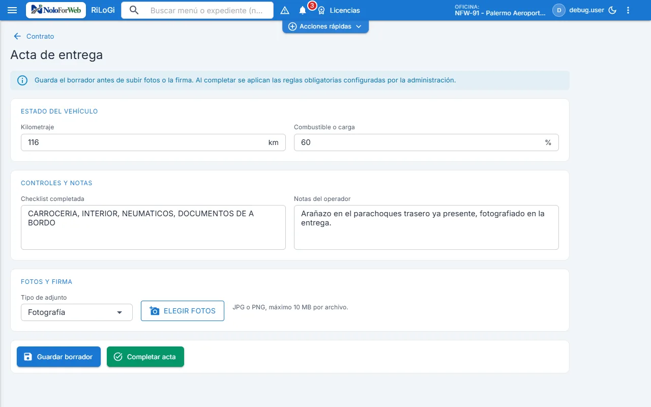
Task: Click the ESTADO DEL VEHÍCULO section title
Action: click(59, 111)
